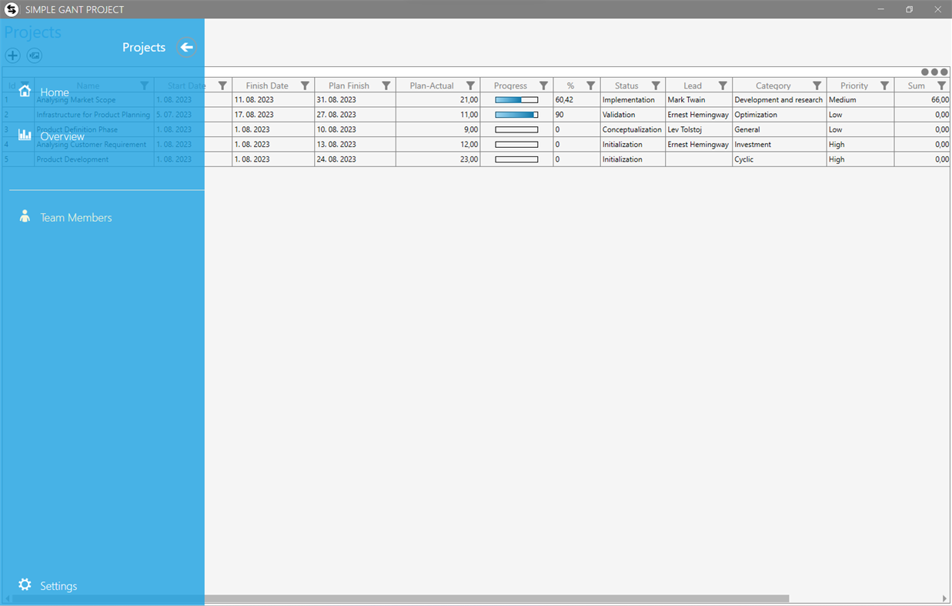952x606 pixels.
Task: Open the Overview bar-chart icon
Action: tap(25, 134)
